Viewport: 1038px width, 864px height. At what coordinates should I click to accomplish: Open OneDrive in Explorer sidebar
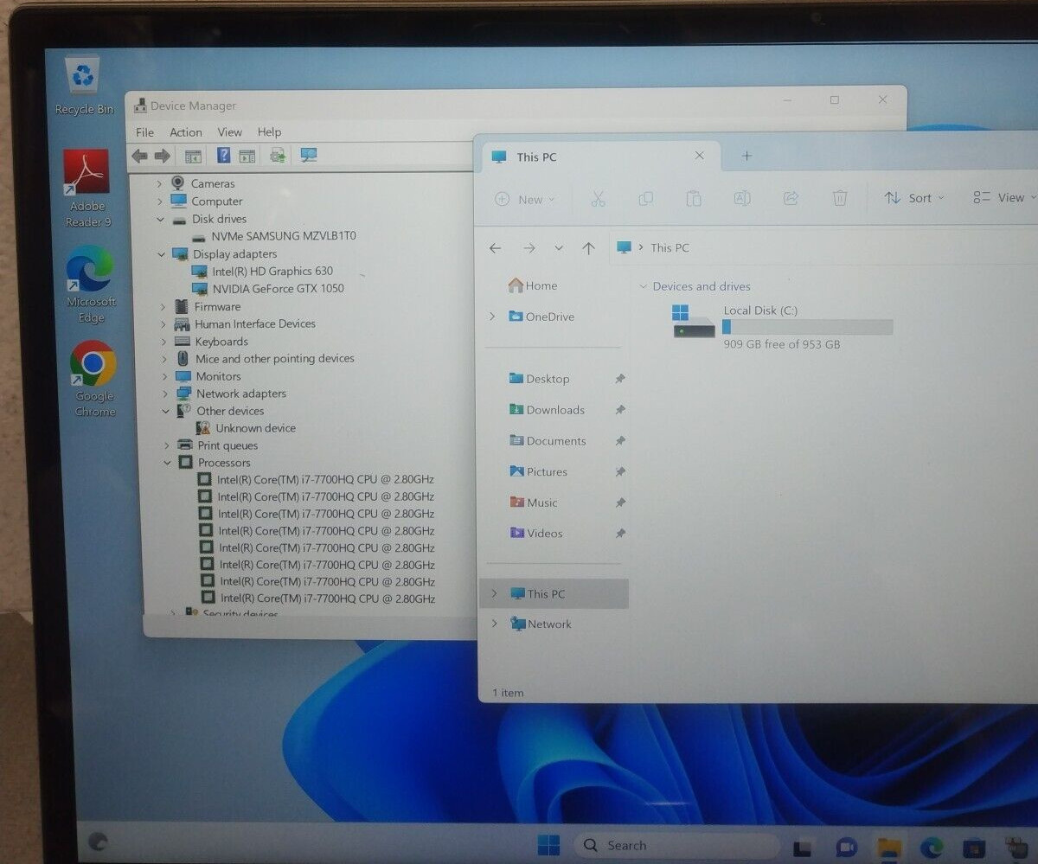(x=541, y=317)
